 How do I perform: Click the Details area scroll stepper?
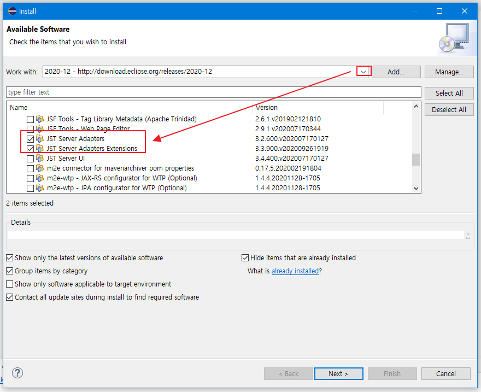click(468, 236)
